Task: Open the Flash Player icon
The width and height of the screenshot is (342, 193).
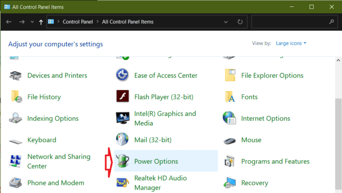Action: [x=122, y=96]
